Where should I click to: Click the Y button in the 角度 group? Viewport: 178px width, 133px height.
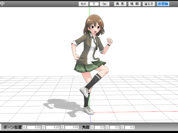tap(107, 127)
